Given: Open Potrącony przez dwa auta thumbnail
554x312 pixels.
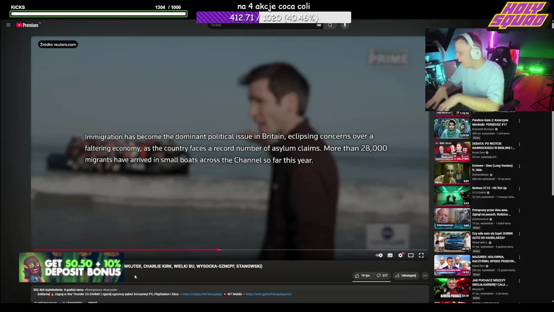Looking at the screenshot, I should pyautogui.click(x=452, y=218).
